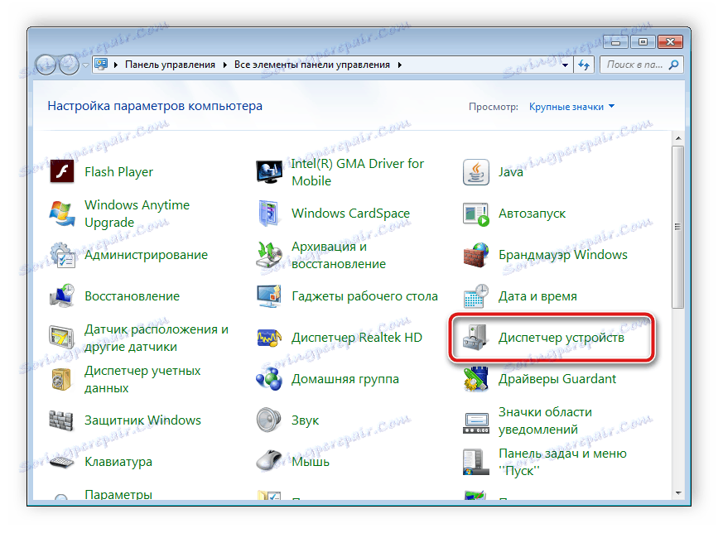Open the recent pages dropdown arrow

(x=85, y=65)
